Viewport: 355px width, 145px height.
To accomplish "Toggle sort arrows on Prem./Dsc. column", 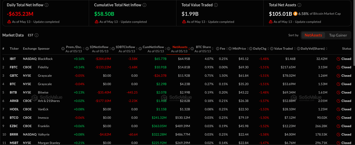I will click(84, 49).
